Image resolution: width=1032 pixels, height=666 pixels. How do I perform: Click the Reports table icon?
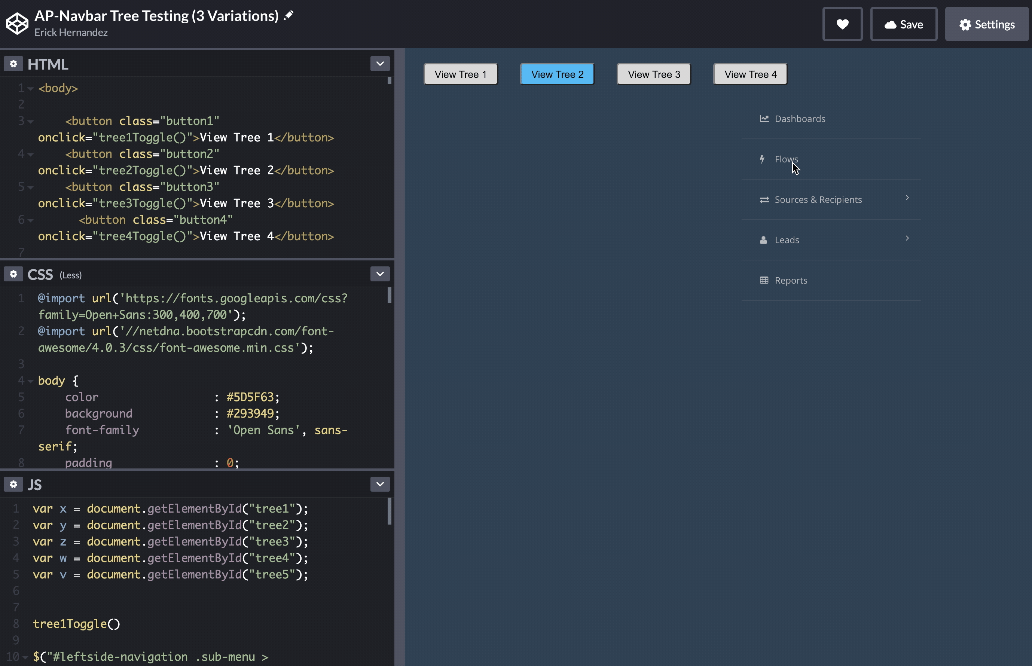[x=764, y=280]
